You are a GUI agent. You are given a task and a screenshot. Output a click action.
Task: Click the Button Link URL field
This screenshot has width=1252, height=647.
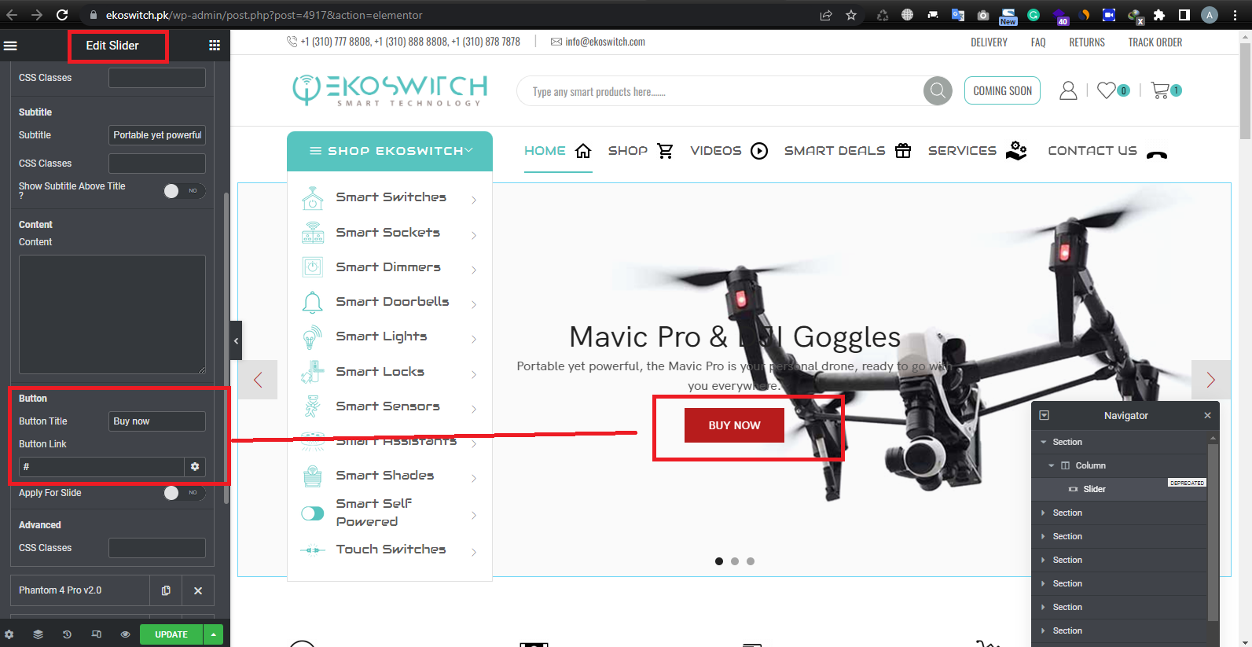(x=101, y=467)
